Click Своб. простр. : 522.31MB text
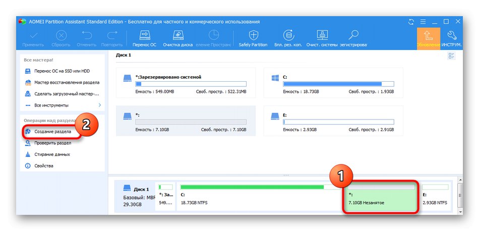The height and width of the screenshot is (231, 479). tap(221, 92)
